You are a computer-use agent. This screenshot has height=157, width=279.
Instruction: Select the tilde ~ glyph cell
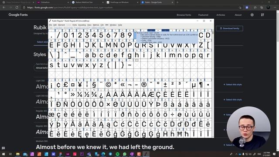130,65
